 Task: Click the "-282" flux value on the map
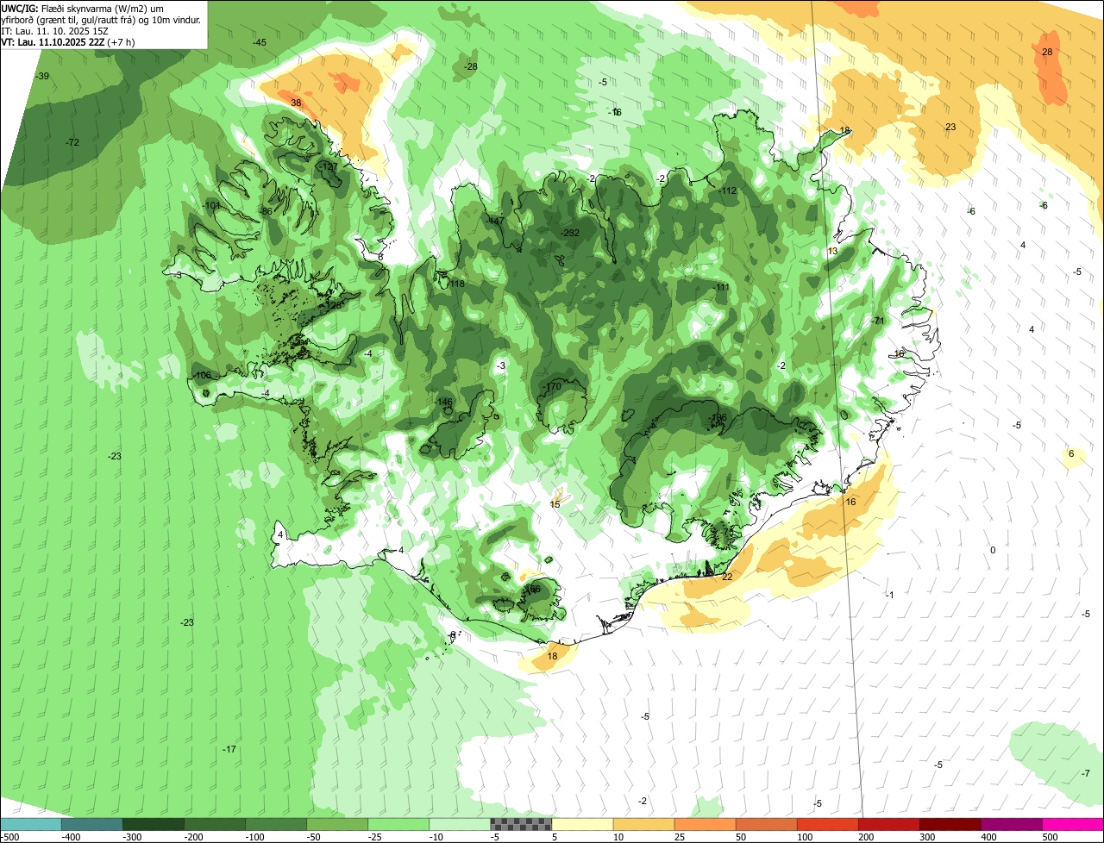pyautogui.click(x=570, y=233)
